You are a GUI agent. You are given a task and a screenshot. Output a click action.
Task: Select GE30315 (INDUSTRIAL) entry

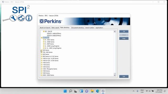(54, 36)
